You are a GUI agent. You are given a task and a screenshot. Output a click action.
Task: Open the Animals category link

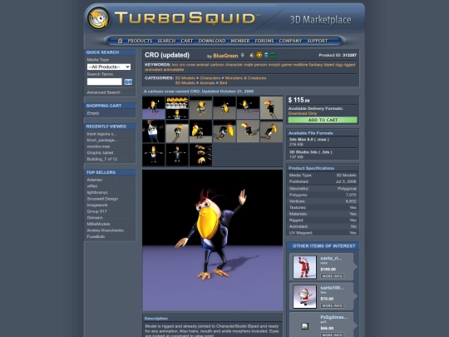coord(207,83)
